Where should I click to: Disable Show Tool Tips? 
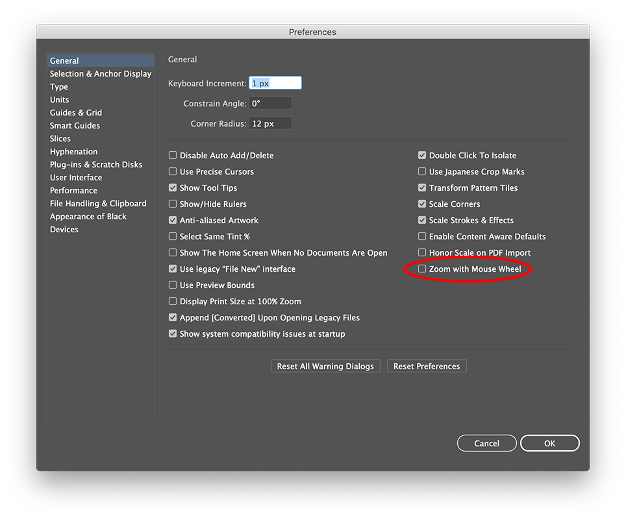click(x=173, y=187)
